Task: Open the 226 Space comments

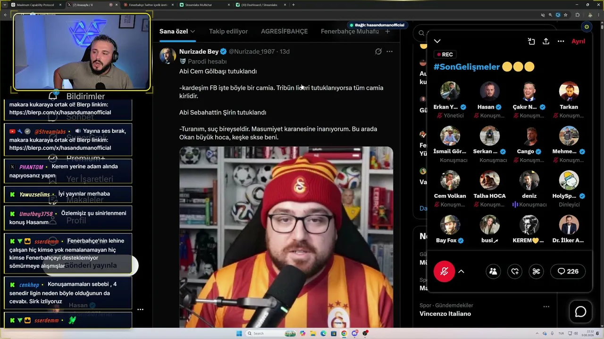Action: 568,271
